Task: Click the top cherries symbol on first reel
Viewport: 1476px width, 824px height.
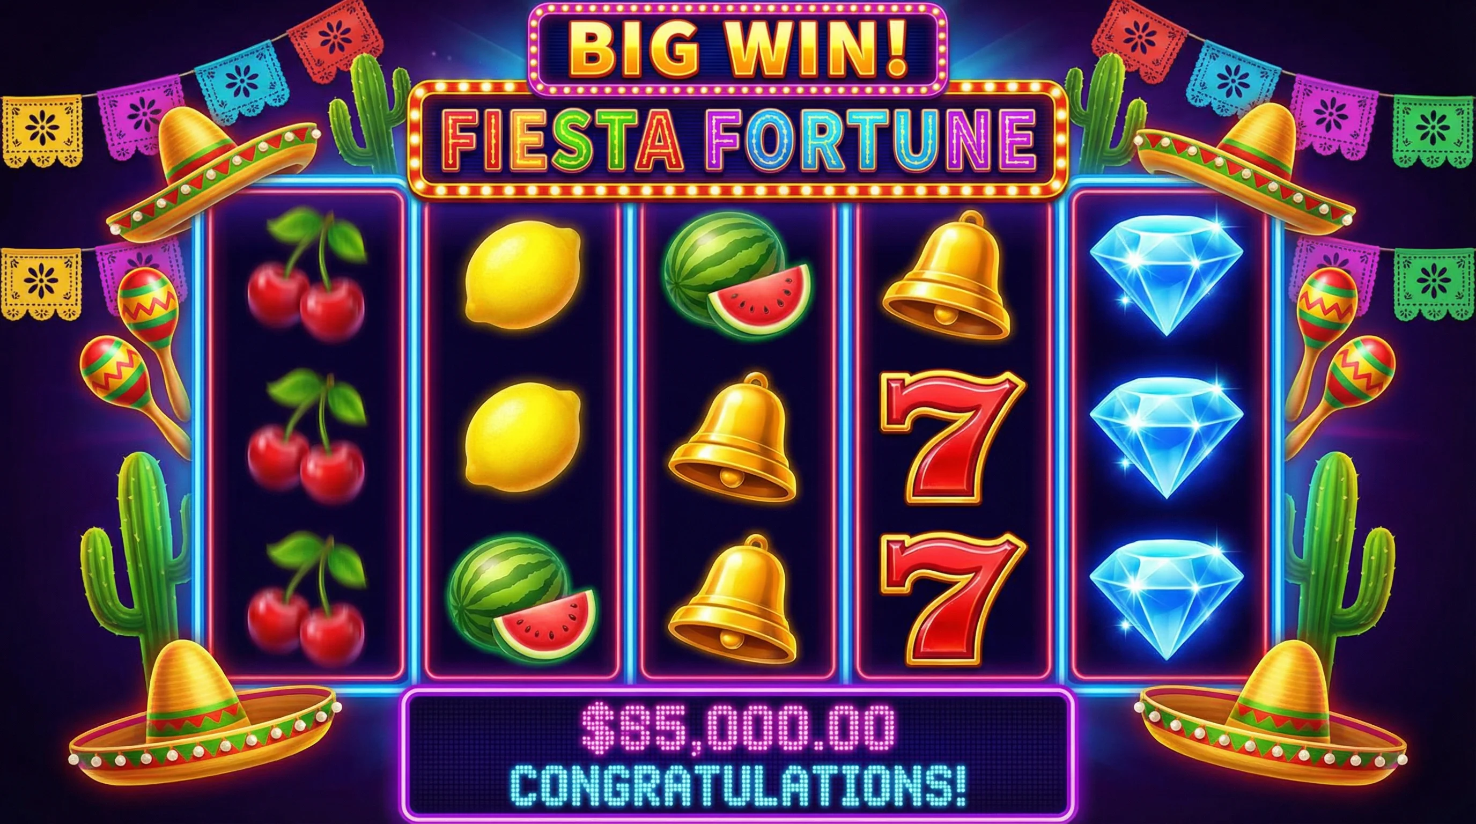Action: (x=307, y=275)
